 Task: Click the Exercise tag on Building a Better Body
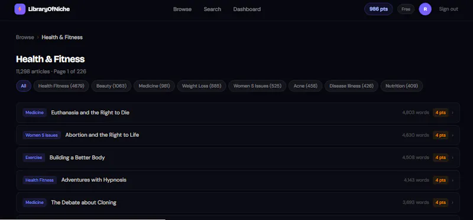[x=34, y=157]
